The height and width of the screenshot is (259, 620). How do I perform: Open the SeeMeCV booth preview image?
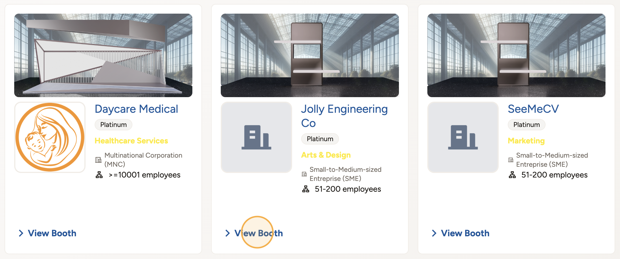(x=516, y=55)
